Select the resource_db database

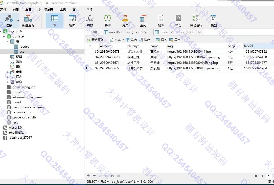pos(21,112)
